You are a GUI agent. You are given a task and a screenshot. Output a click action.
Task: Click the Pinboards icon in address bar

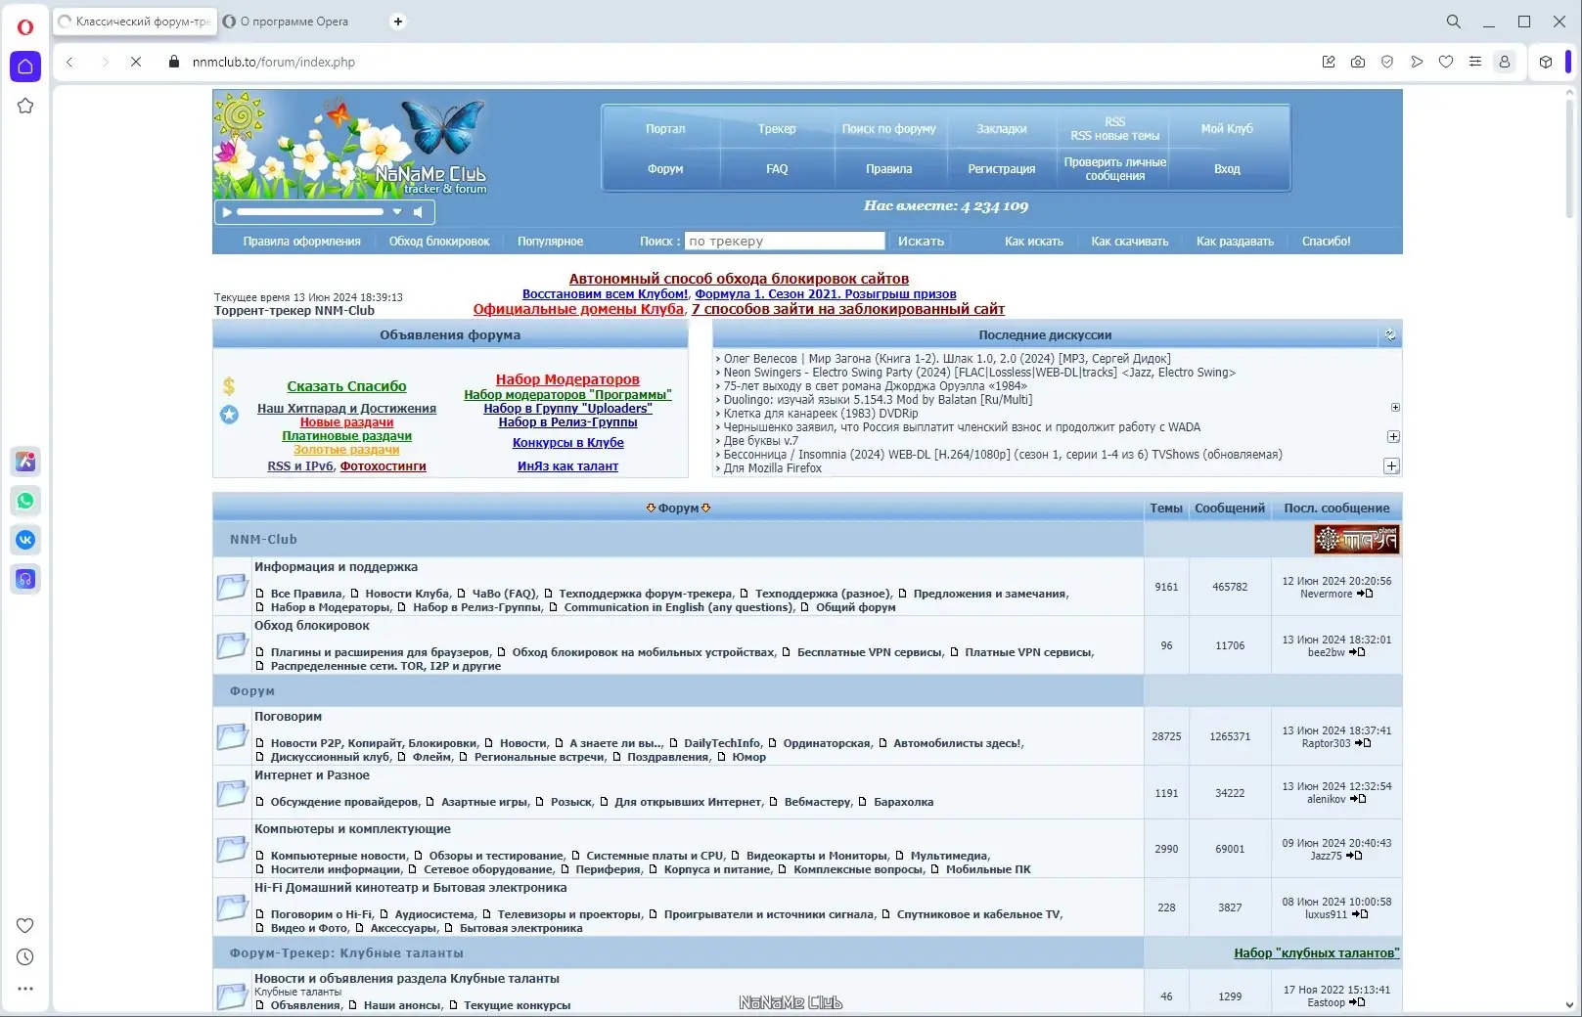[x=1329, y=62]
